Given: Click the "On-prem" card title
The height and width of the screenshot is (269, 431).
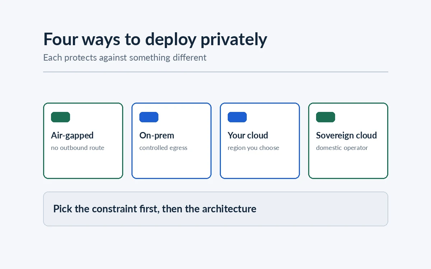Looking at the screenshot, I should coord(157,136).
